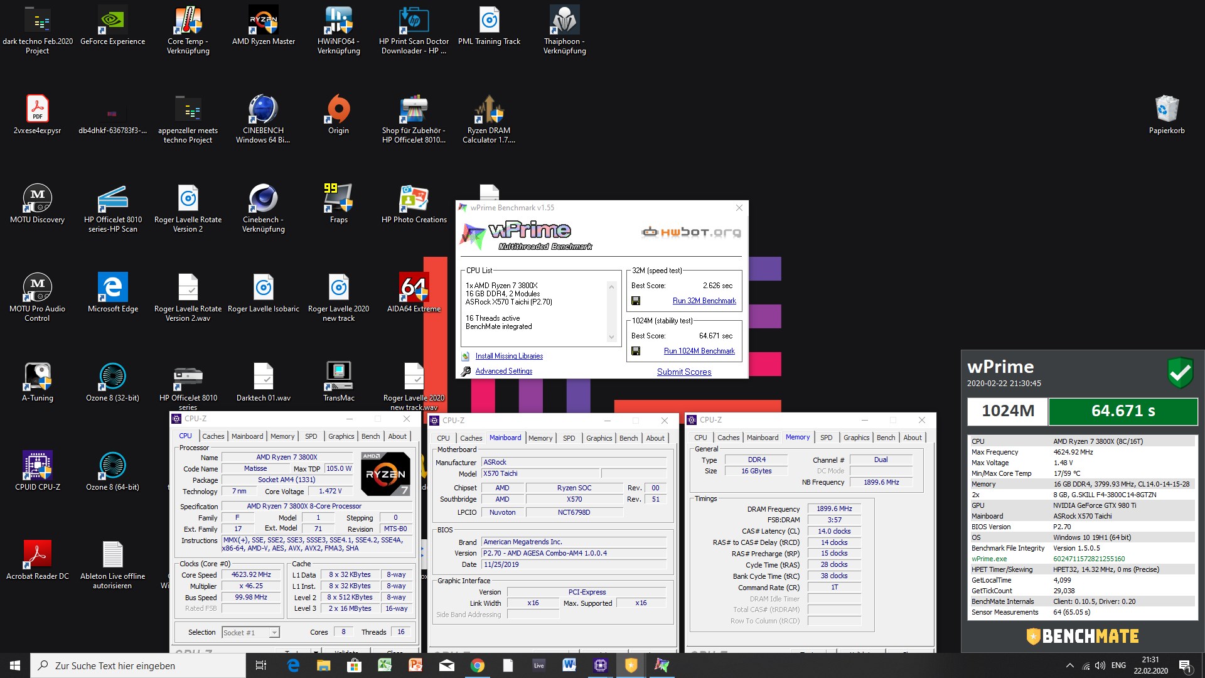Open Ableton Live taskbar icon
The width and height of the screenshot is (1205, 678).
coord(538,665)
